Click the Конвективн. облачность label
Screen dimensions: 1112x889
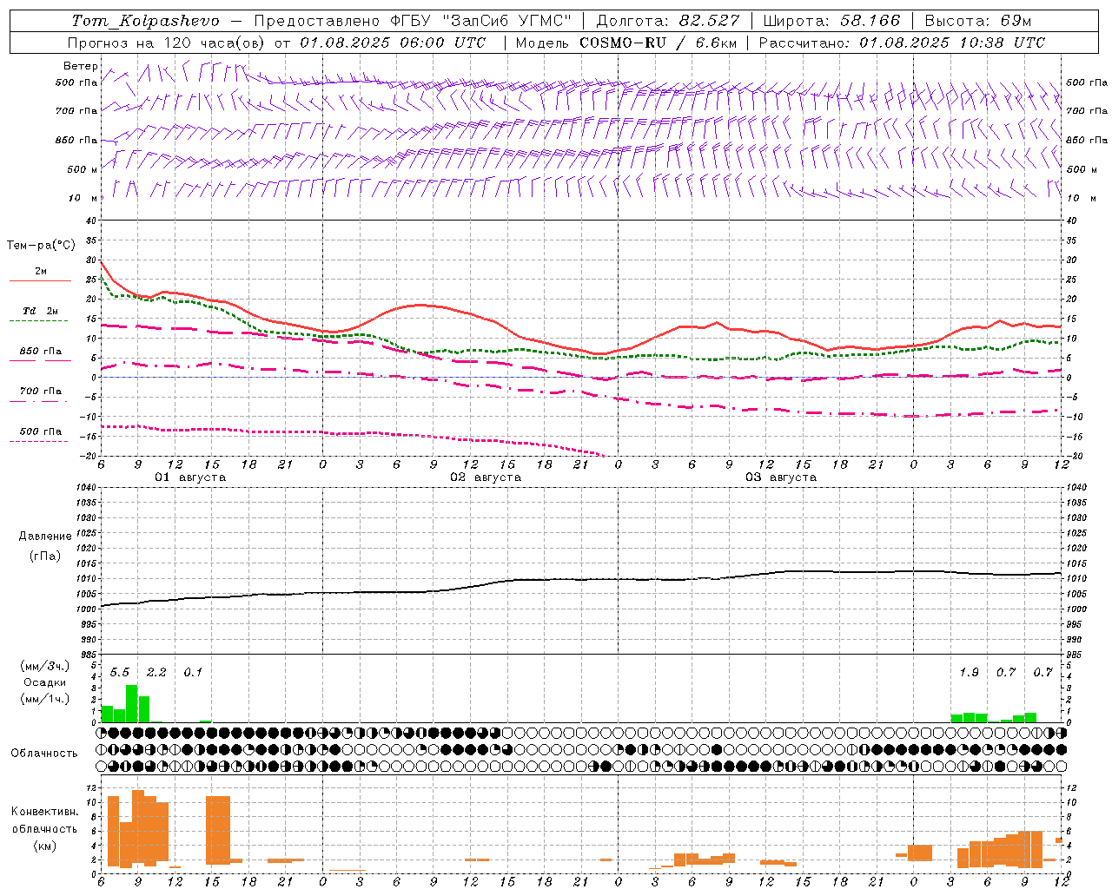tap(44, 820)
